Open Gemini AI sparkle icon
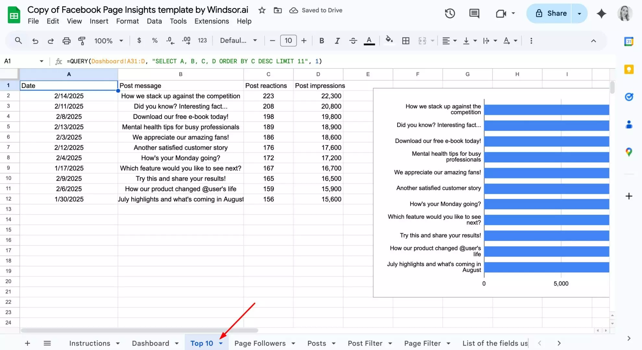The image size is (642, 350). (601, 13)
